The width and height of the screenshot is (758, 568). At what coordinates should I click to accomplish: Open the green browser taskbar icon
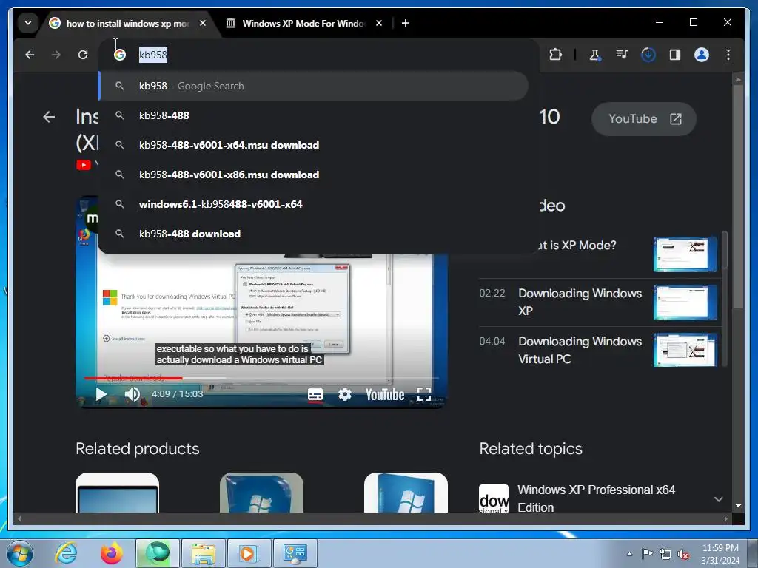click(157, 553)
